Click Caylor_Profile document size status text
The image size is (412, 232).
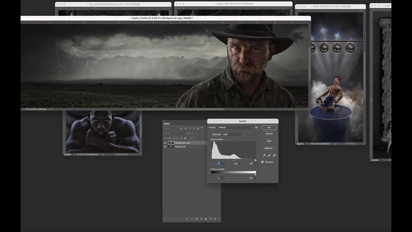point(36,109)
